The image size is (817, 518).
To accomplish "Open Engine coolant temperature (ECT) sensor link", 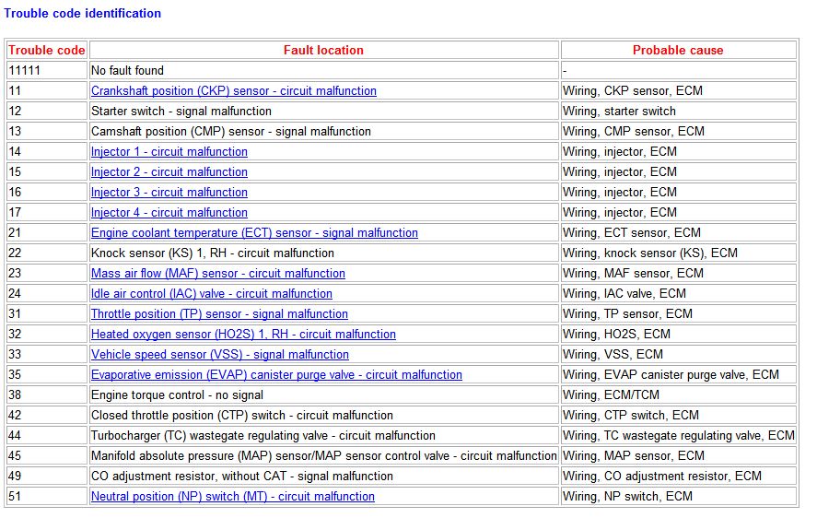I will click(x=254, y=233).
